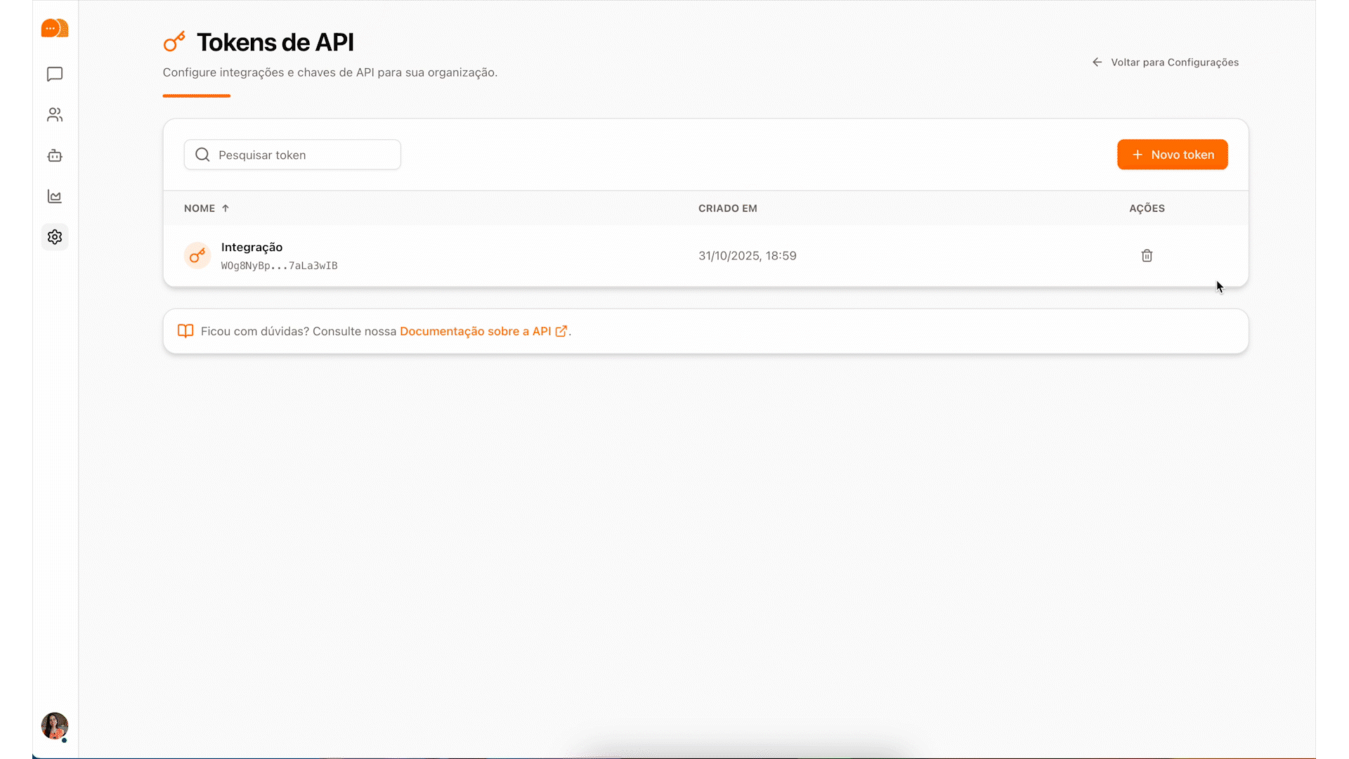Open the settings gear icon in sidebar
The height and width of the screenshot is (759, 1349).
55,237
